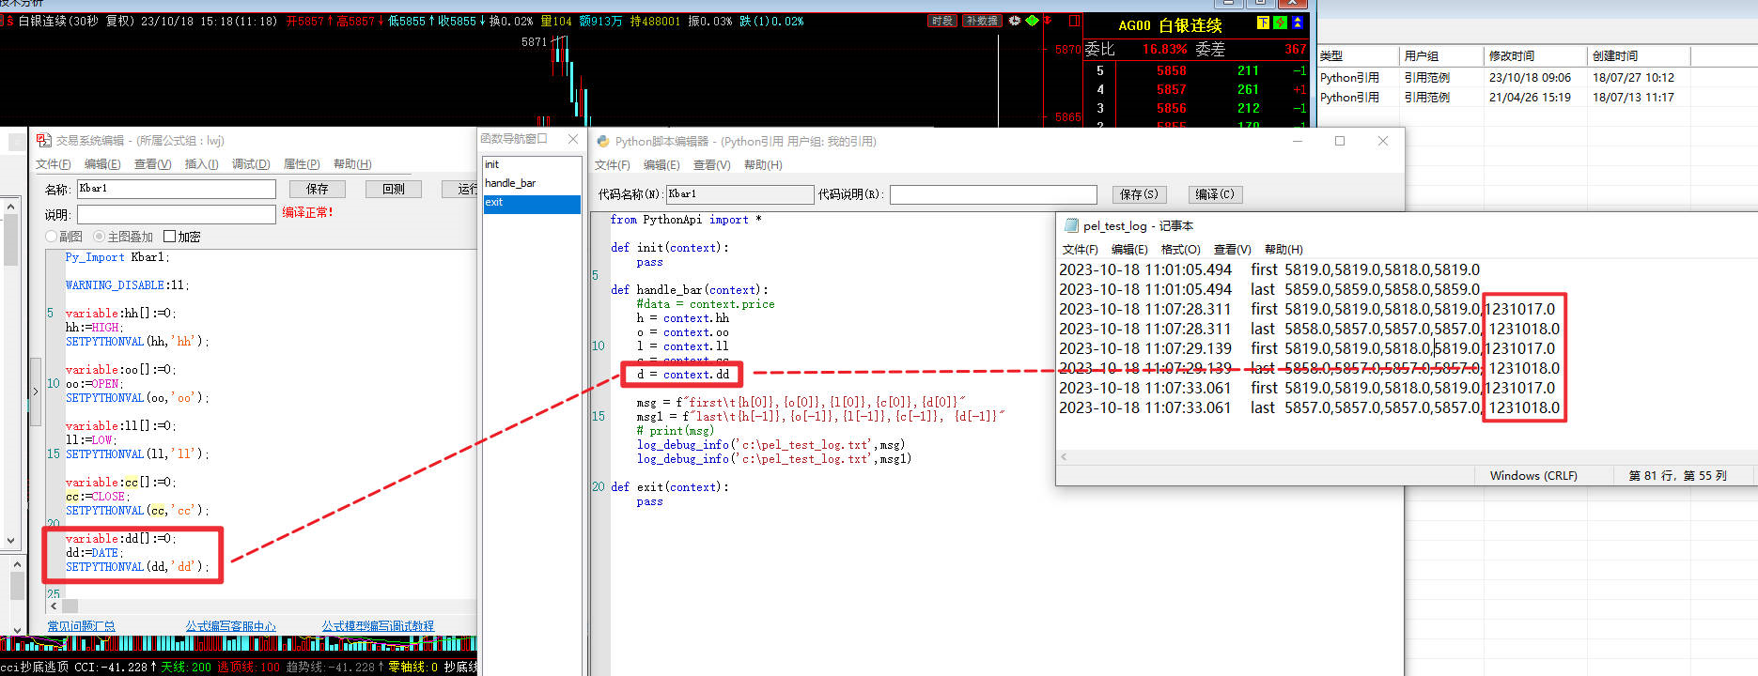The width and height of the screenshot is (1758, 676).
Task: Click the 5858 ask price in level 5
Action: point(1171,70)
